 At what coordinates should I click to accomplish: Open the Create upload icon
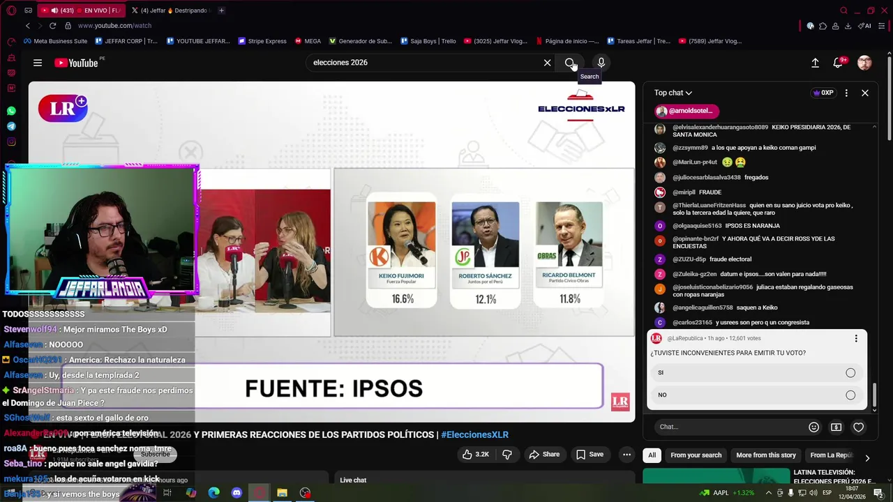click(815, 63)
